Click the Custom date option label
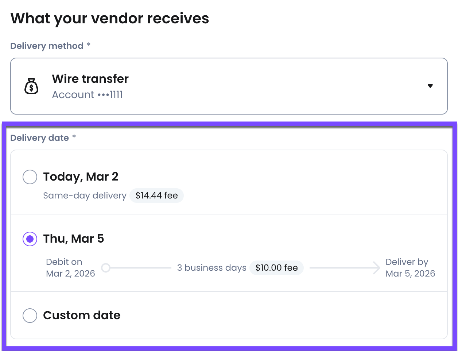 82,315
